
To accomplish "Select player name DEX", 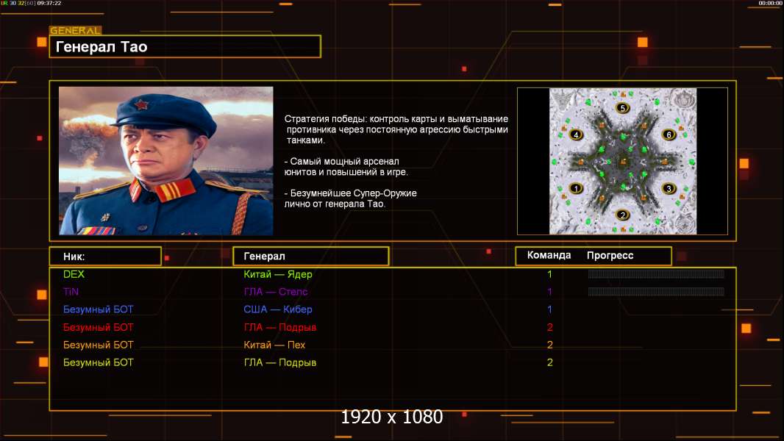I will [74, 274].
